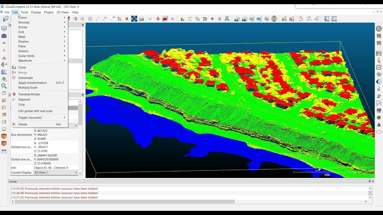Click the open folder icon
This screenshot has height=215, width=383.
tap(6, 19)
